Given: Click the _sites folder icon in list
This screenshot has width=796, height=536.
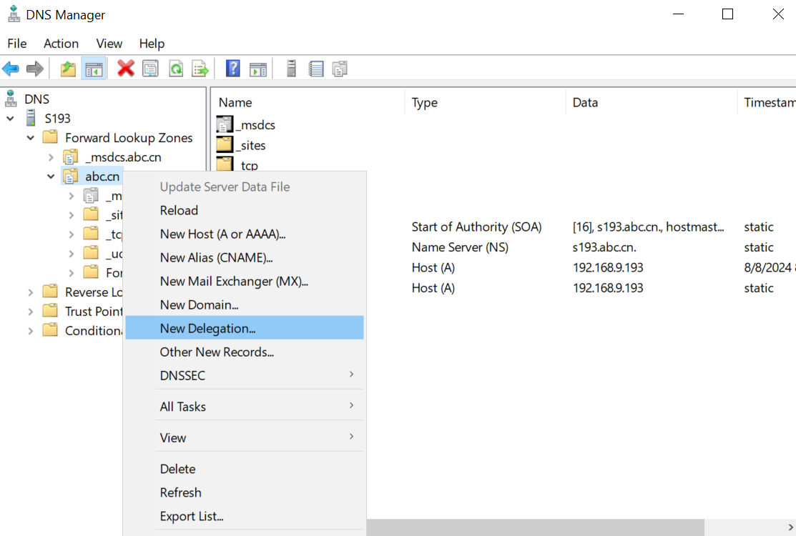Looking at the screenshot, I should [x=225, y=144].
